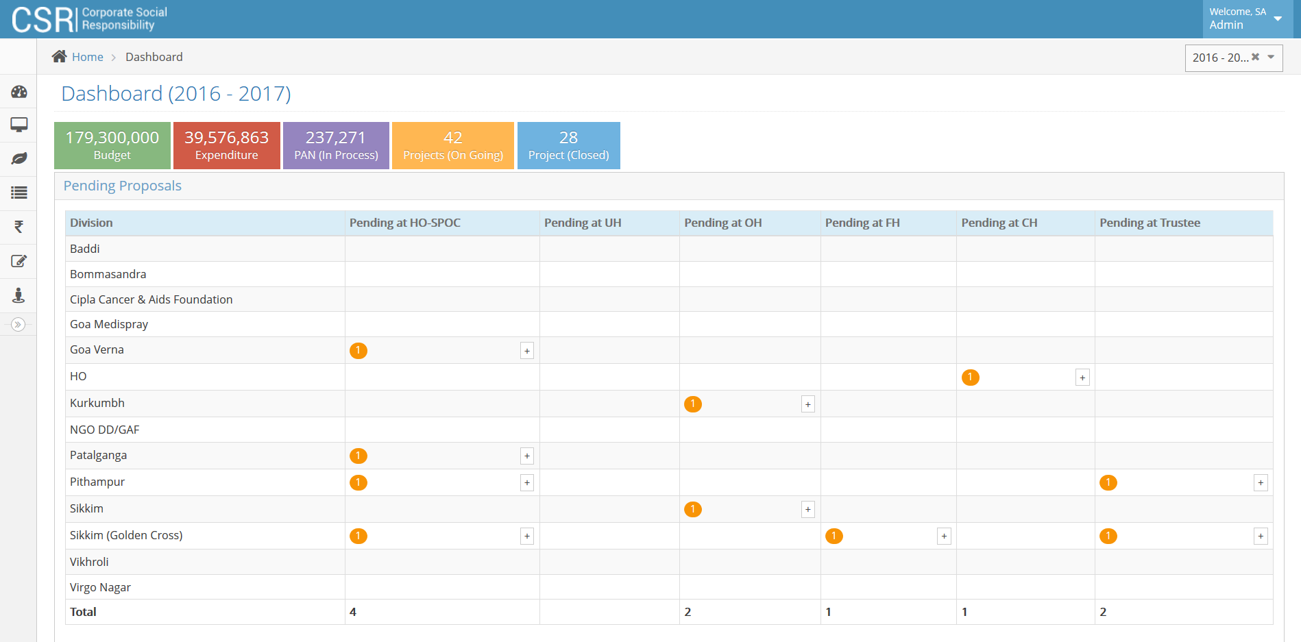Open the 237,271 PAN (In Process) tile
This screenshot has height=642, width=1301.
(x=336, y=145)
